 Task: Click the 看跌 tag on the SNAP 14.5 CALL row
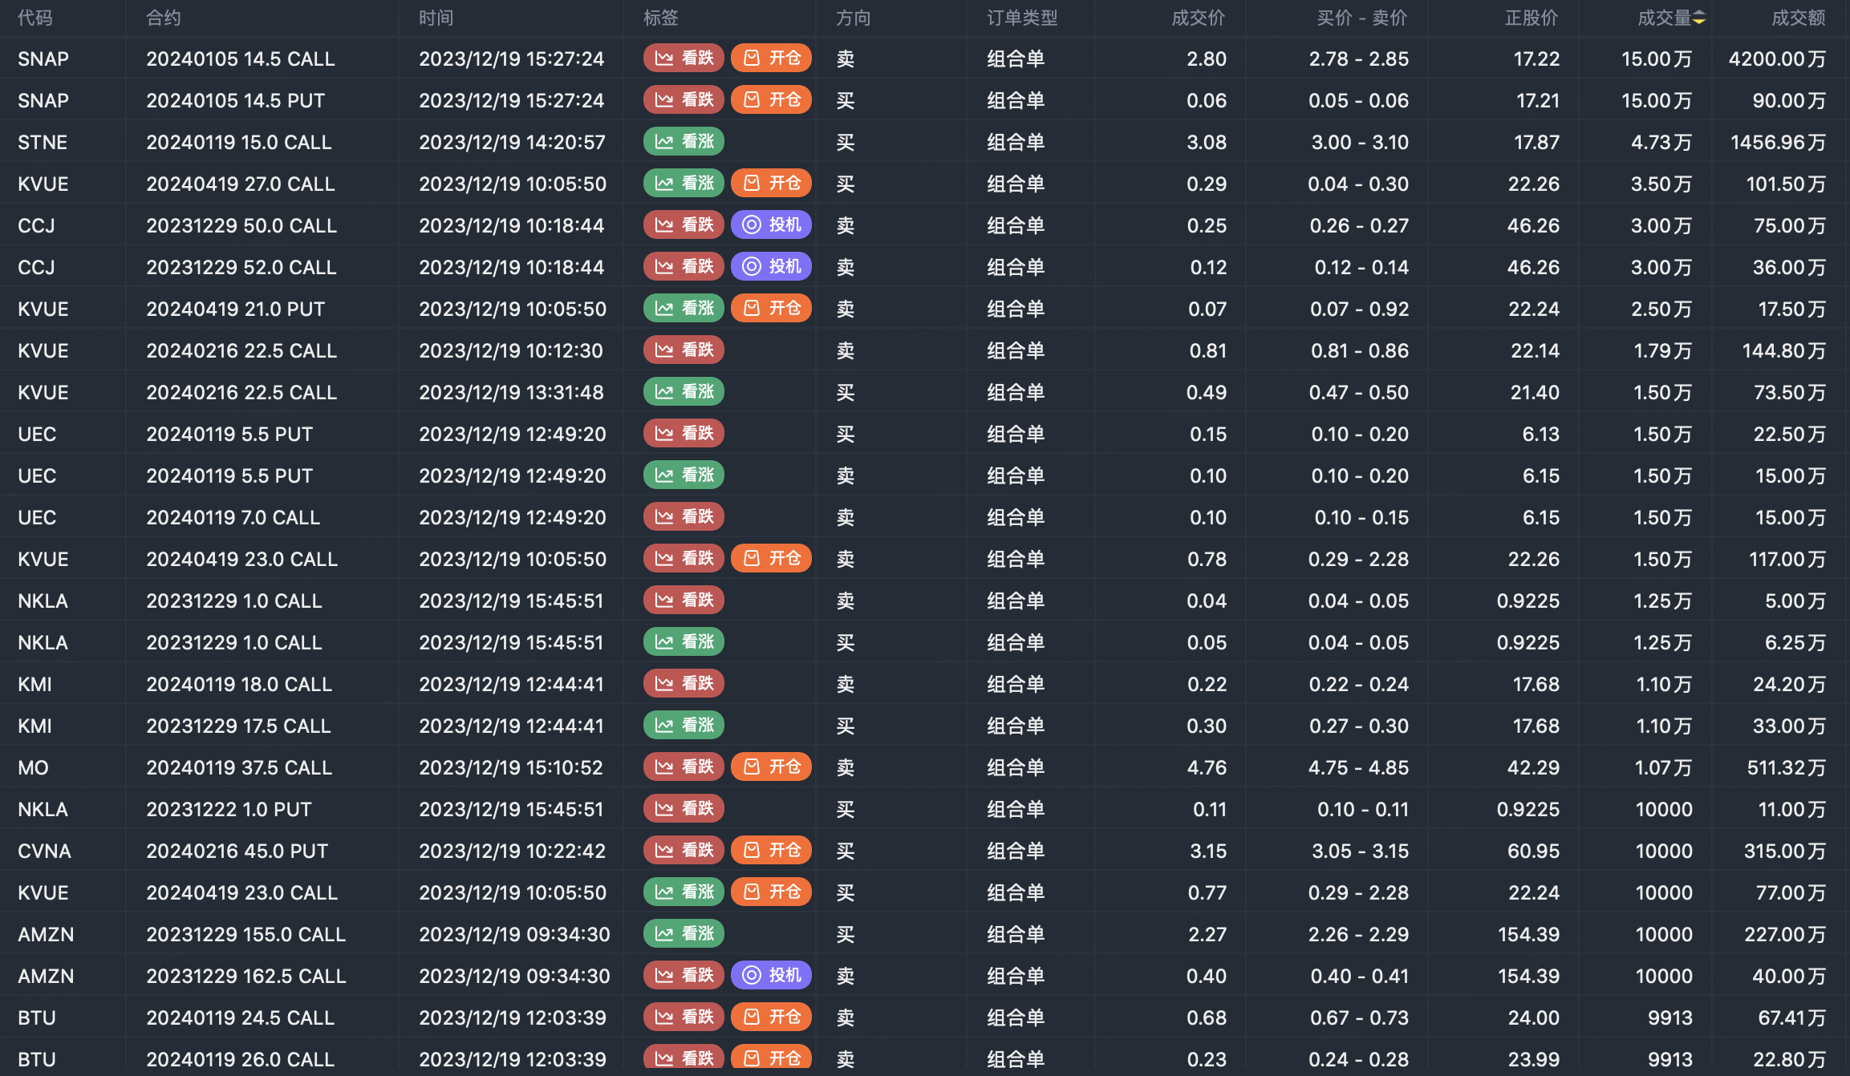684,58
